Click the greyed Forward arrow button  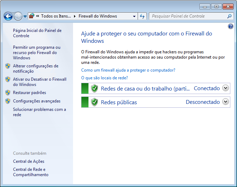point(18,16)
